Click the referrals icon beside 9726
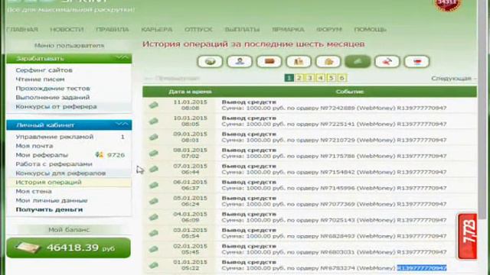This screenshot has width=490, height=275. [100, 154]
